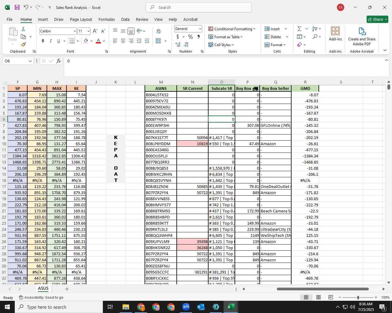Click Increase Font Size icon

95,31
